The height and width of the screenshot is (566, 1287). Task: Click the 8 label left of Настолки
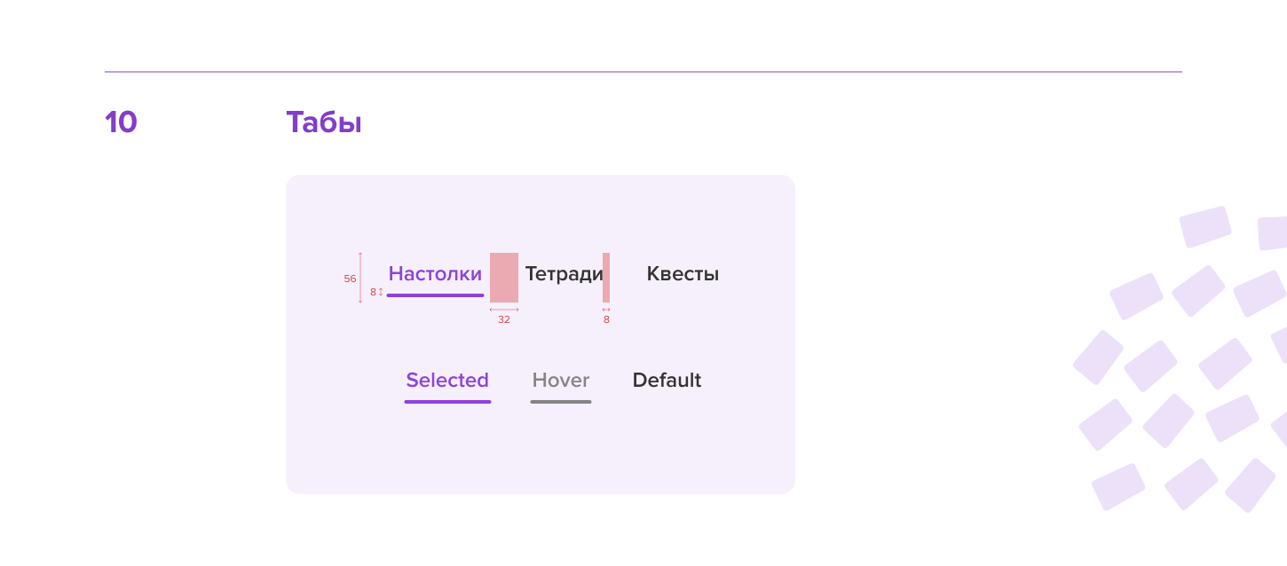(x=373, y=292)
